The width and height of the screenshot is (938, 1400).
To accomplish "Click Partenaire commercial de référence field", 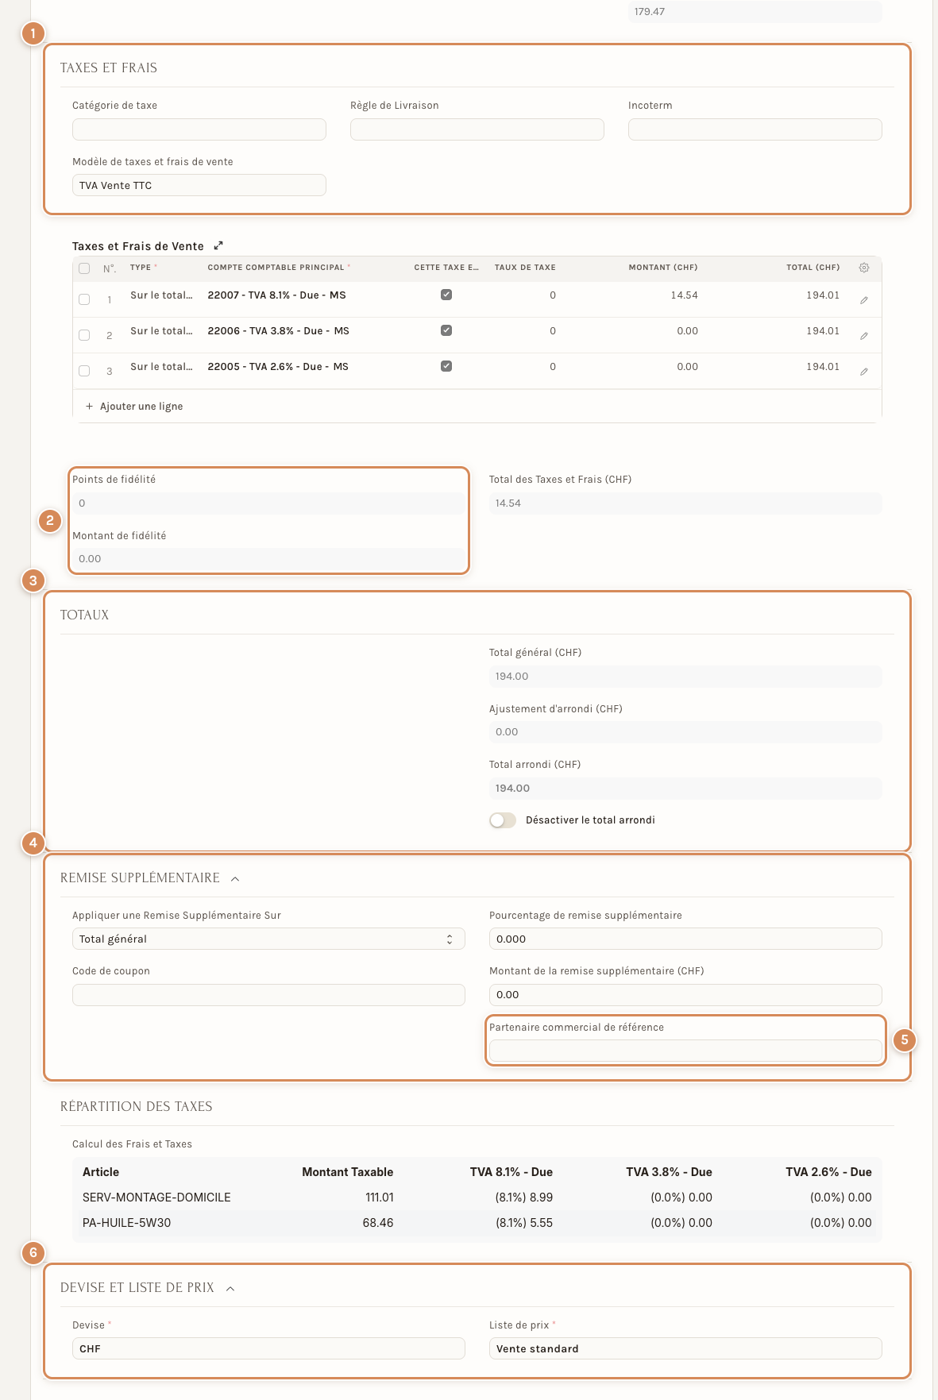I will click(x=685, y=1051).
